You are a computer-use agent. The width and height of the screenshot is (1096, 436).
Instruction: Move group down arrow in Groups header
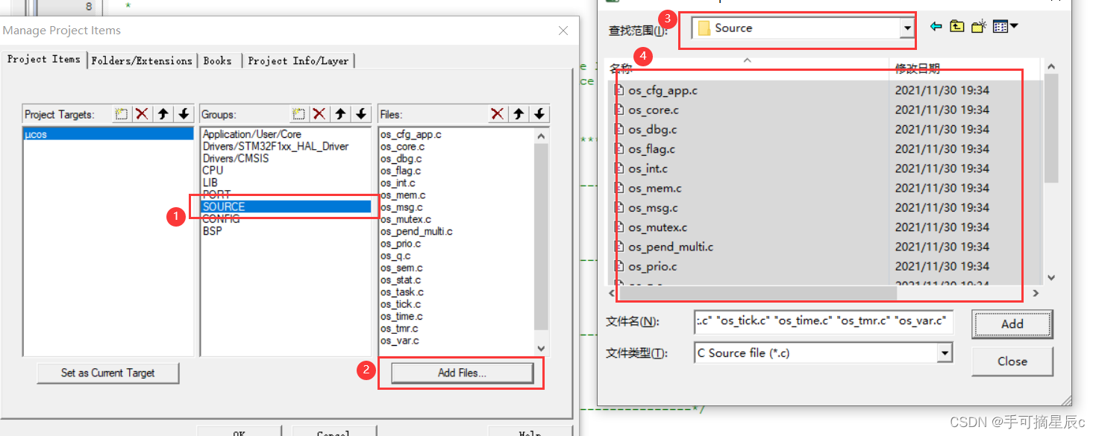pyautogui.click(x=361, y=114)
